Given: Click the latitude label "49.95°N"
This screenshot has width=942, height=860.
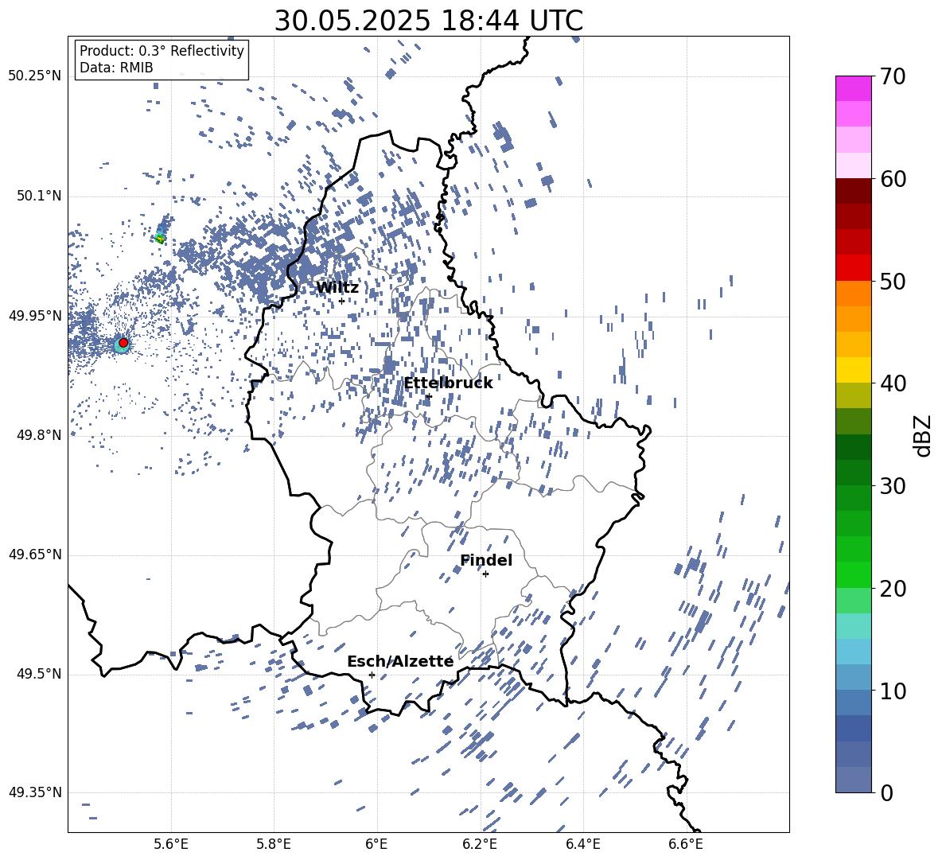Looking at the screenshot, I should click(x=35, y=315).
